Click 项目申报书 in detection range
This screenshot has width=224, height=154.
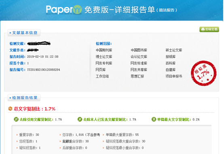coord(174,76)
